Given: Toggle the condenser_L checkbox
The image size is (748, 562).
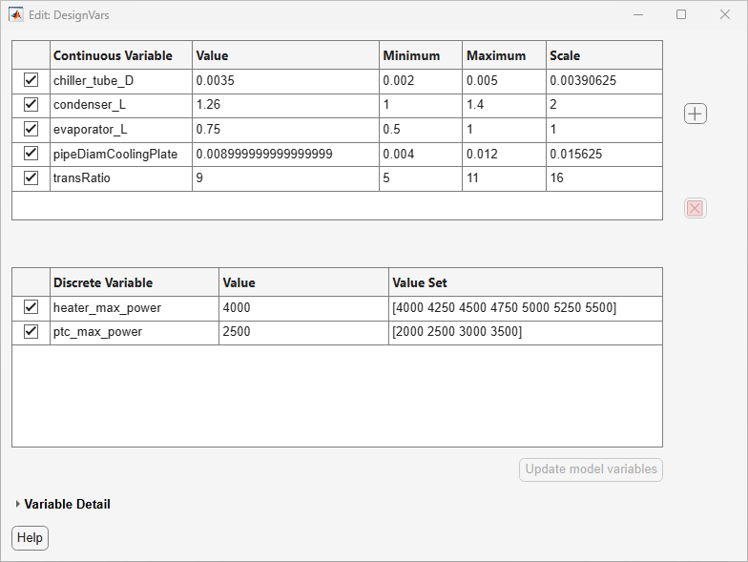Looking at the screenshot, I should (31, 104).
